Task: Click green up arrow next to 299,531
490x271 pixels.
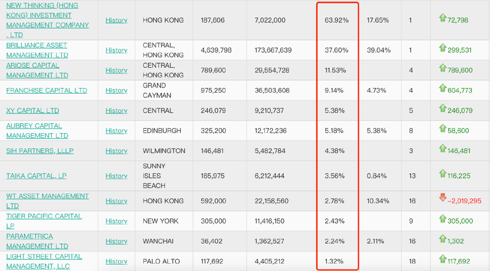Action: (x=442, y=48)
